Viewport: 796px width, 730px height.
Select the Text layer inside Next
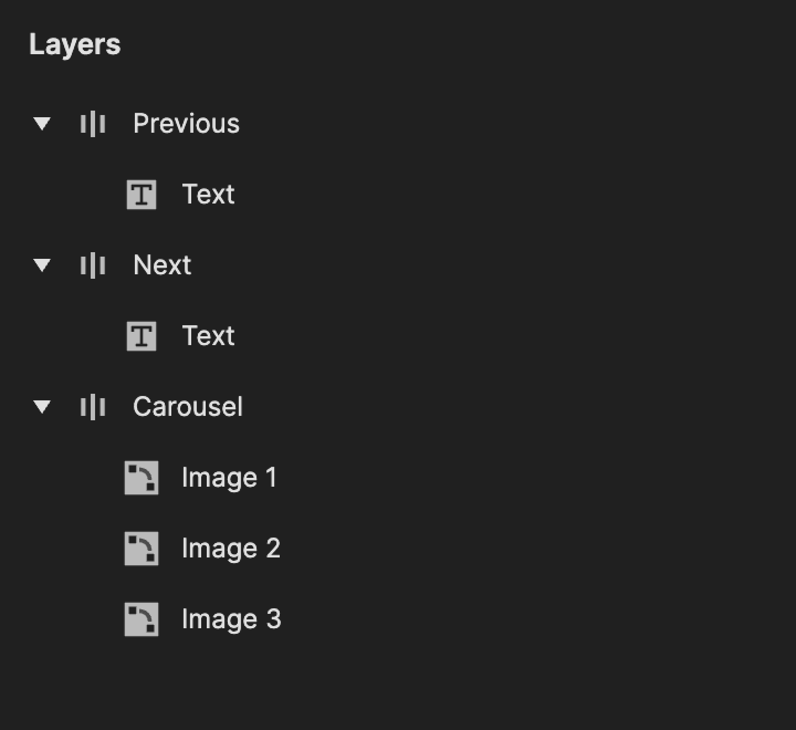tap(209, 336)
